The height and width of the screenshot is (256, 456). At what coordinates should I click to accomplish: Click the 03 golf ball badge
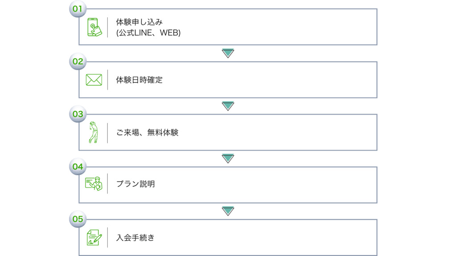[78, 114]
